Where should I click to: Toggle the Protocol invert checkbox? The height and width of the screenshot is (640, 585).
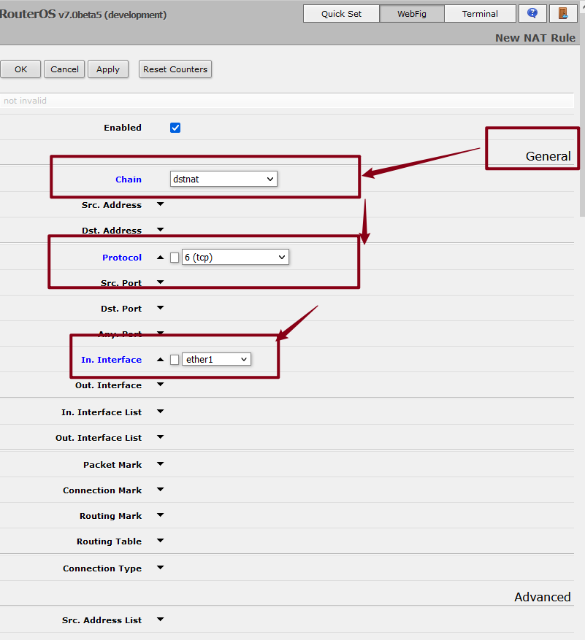coord(175,257)
